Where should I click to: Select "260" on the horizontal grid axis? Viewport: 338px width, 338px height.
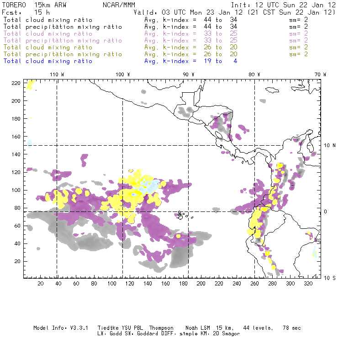pyautogui.click(x=254, y=284)
